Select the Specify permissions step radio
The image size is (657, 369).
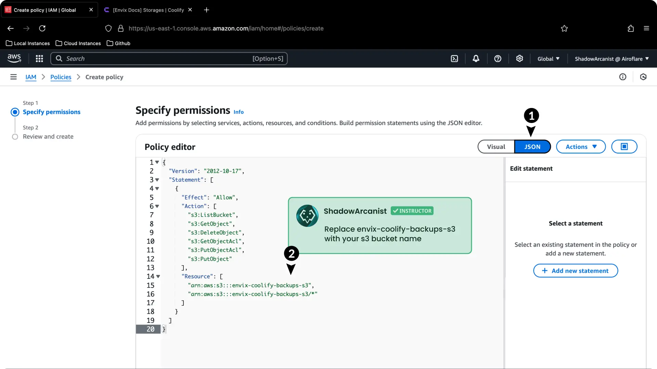click(x=15, y=112)
